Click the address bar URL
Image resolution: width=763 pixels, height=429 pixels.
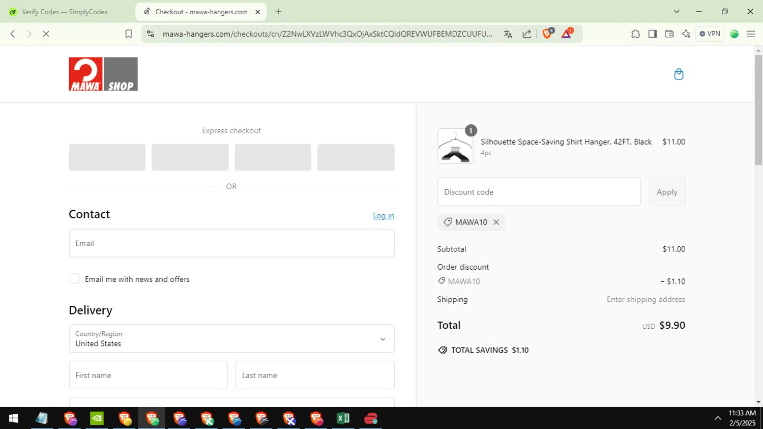(x=327, y=34)
